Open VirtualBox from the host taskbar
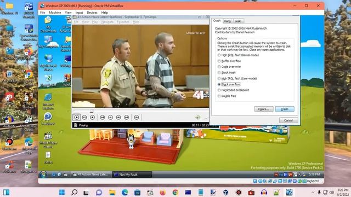Viewport: 351px width, 197px height. pyautogui.click(x=225, y=192)
